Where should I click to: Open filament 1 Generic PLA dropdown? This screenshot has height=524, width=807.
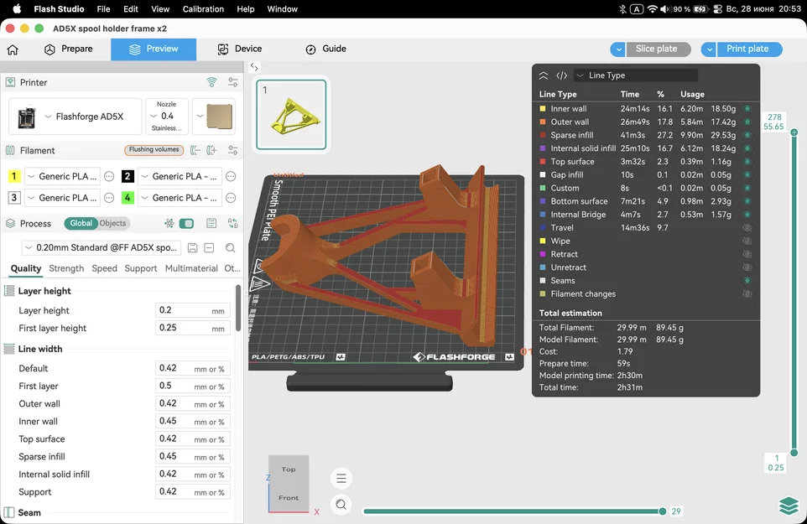point(63,176)
